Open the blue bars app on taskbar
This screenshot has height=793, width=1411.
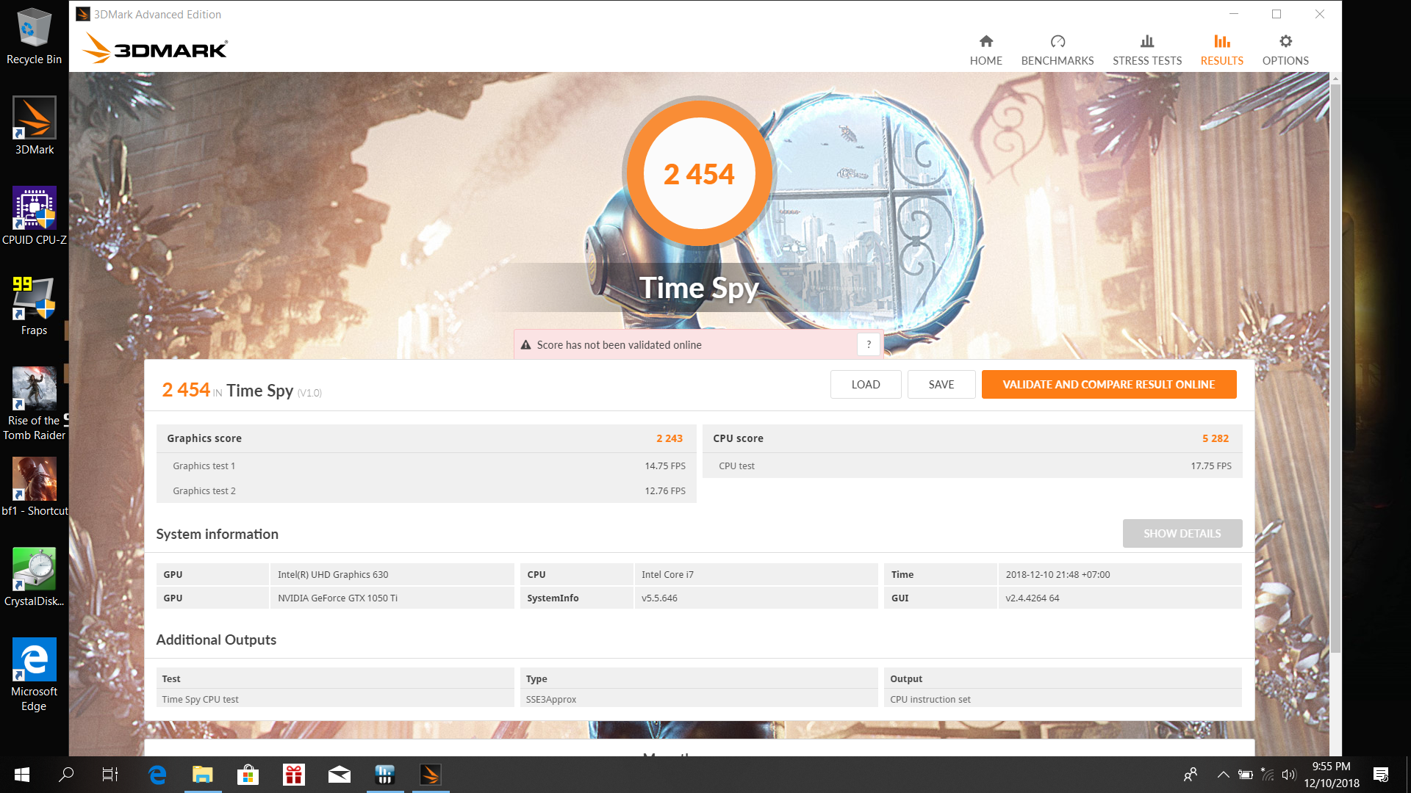[x=385, y=775]
